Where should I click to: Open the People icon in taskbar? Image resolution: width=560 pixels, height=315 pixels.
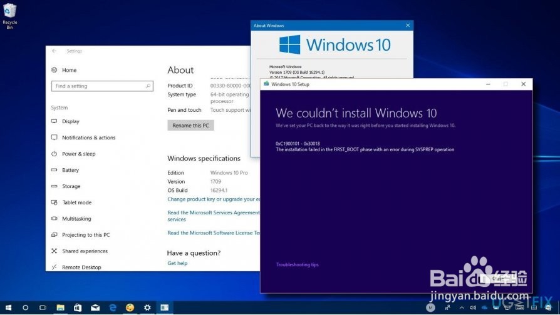[447, 307]
